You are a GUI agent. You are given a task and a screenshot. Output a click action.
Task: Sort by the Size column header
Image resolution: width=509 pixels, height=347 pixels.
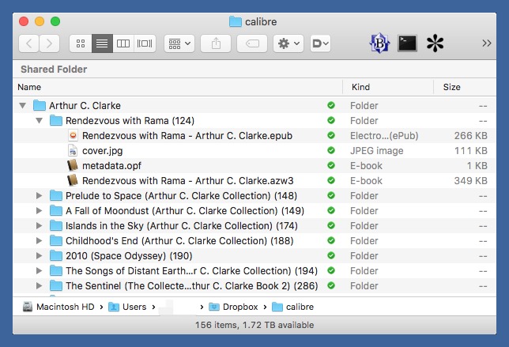[x=452, y=87]
